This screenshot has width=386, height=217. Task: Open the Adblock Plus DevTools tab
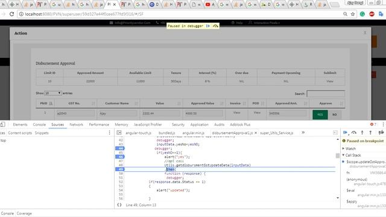click(x=240, y=125)
